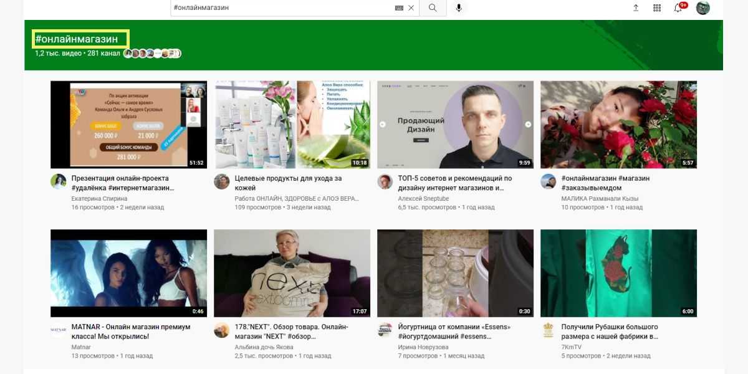Open the aloe skincare products thumbnail
The width and height of the screenshot is (748, 374).
[x=292, y=125]
